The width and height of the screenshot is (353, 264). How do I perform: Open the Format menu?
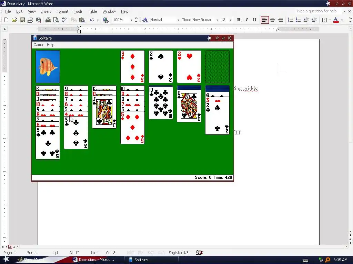pos(62,11)
